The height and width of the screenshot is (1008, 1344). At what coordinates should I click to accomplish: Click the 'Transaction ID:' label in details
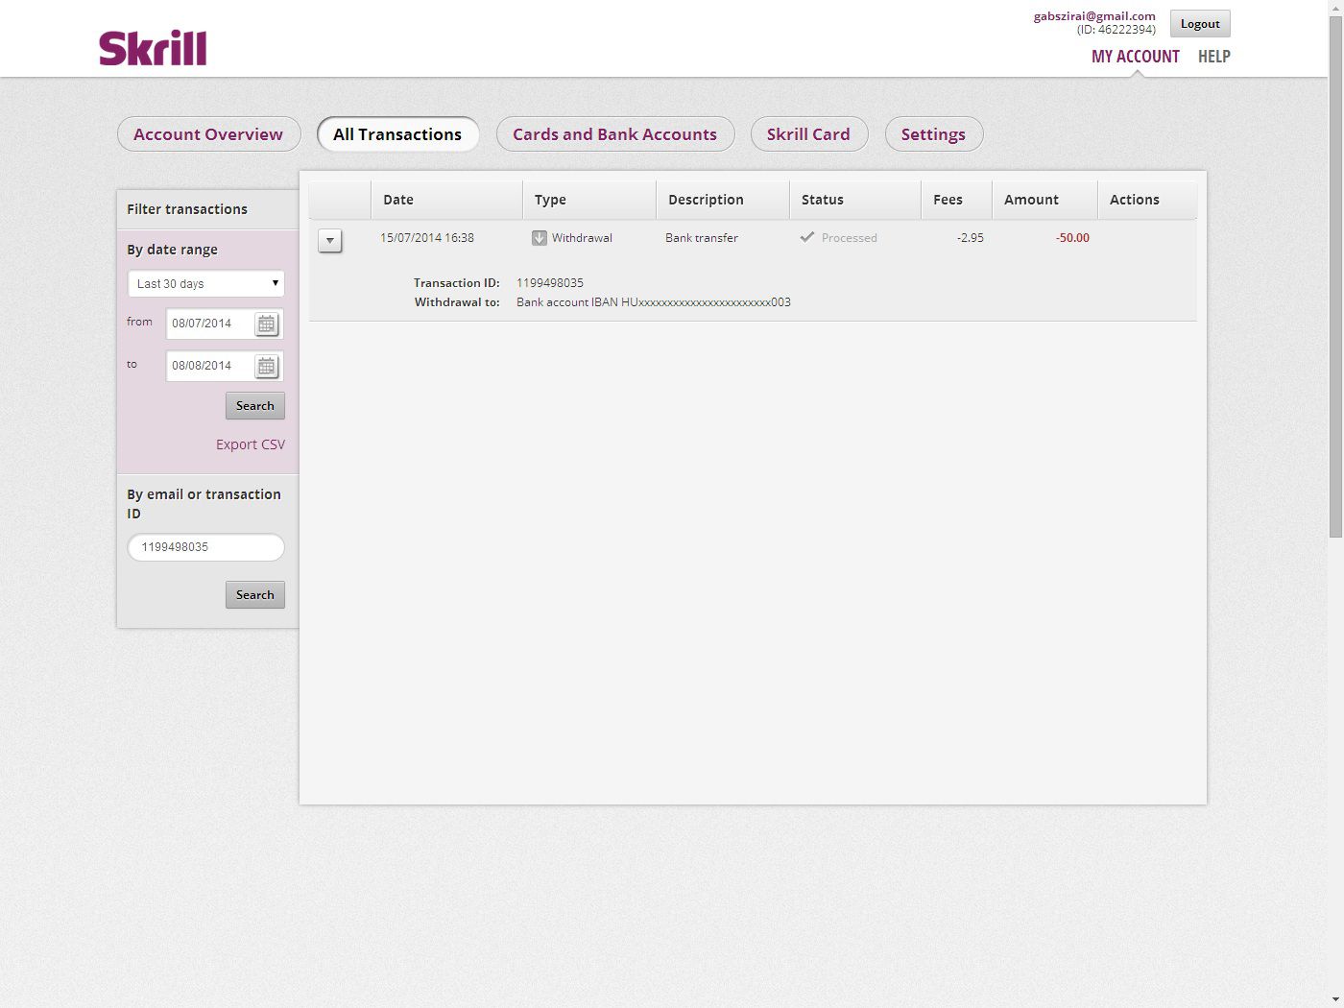click(457, 283)
